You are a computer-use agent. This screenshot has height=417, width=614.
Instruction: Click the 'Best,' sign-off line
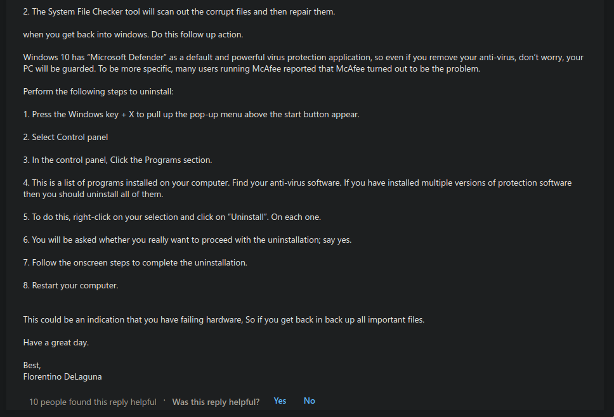[x=32, y=366]
